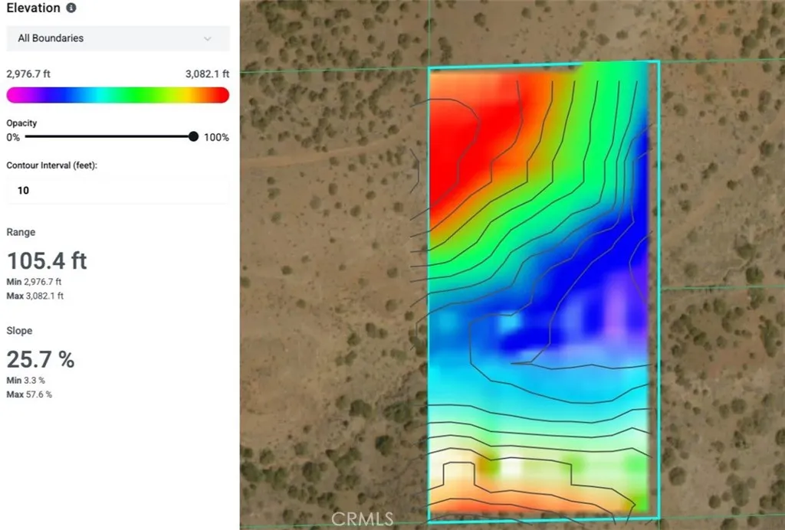
Task: Click the Elevation panel heading
Action: (33, 8)
